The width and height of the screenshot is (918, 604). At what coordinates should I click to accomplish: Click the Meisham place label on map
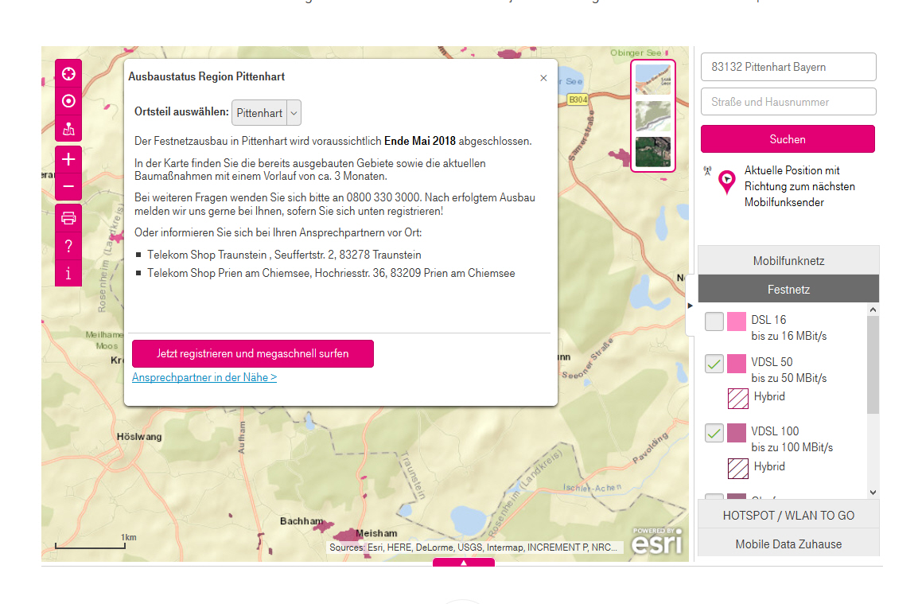375,533
